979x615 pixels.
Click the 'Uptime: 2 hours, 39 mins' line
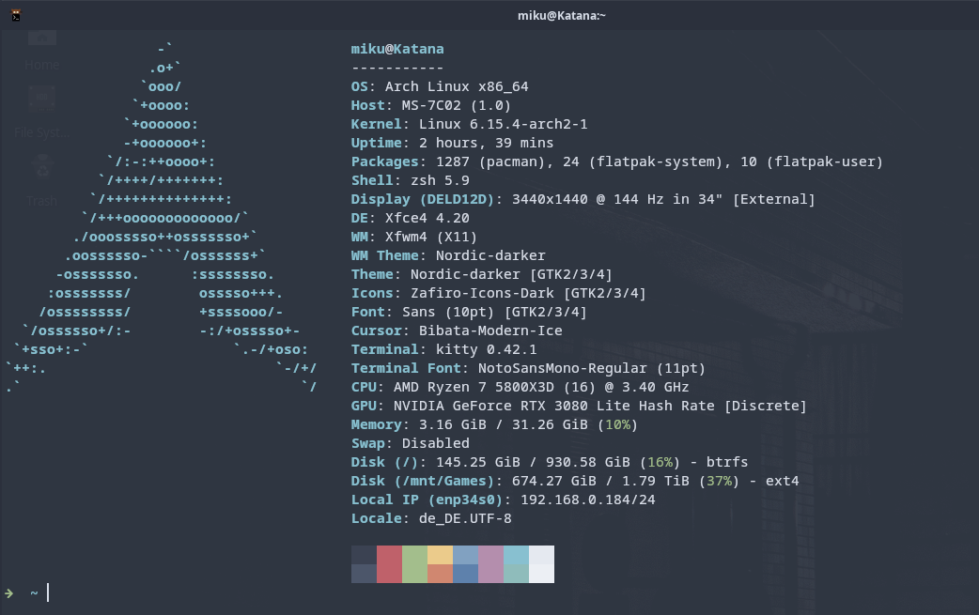pyautogui.click(x=452, y=143)
